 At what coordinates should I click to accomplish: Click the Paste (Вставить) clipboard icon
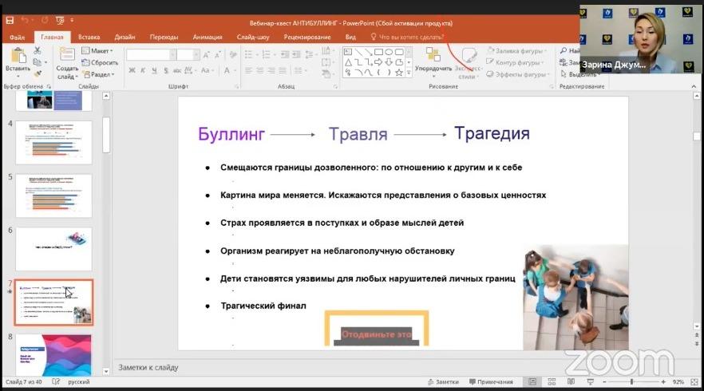(17, 60)
